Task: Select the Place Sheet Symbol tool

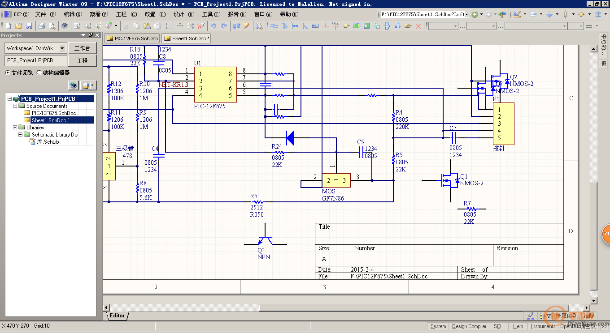Action: point(356,26)
